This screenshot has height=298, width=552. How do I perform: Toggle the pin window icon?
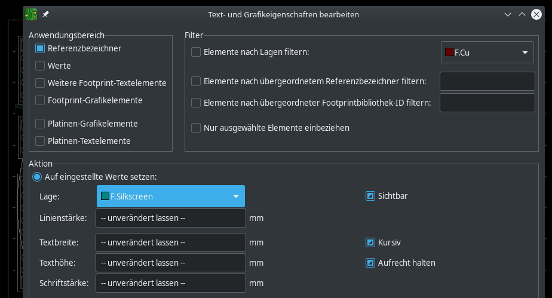point(45,14)
